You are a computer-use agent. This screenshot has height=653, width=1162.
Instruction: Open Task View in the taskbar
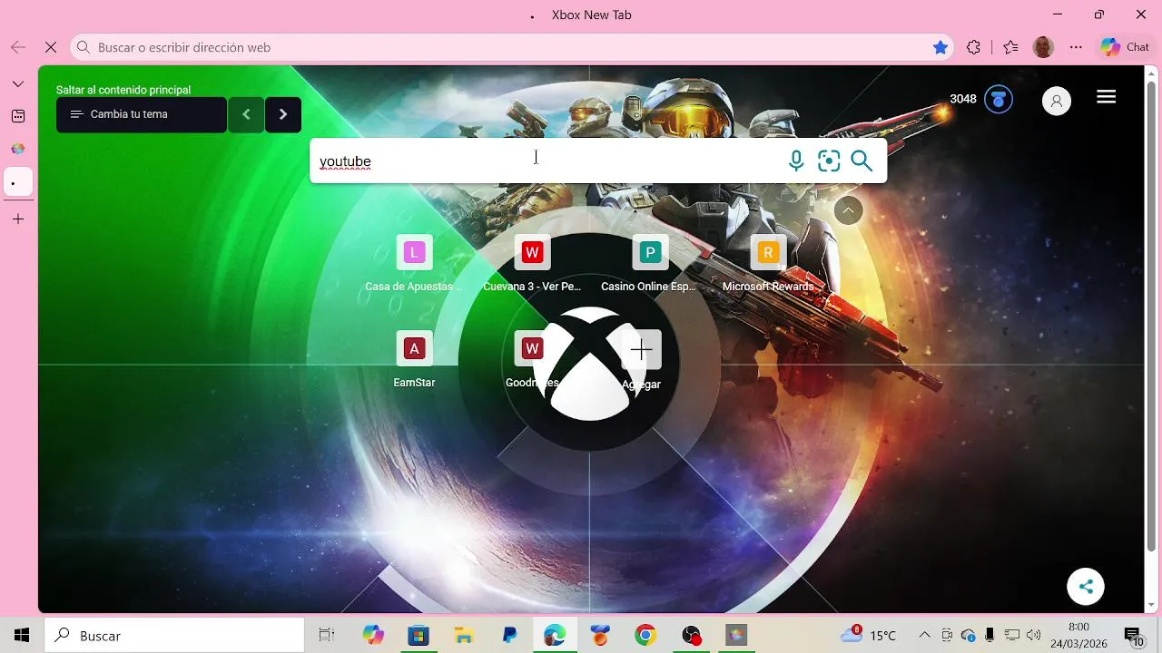pyautogui.click(x=327, y=636)
